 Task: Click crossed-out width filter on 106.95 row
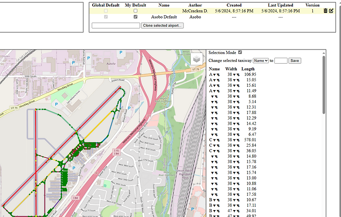[x=238, y=75]
